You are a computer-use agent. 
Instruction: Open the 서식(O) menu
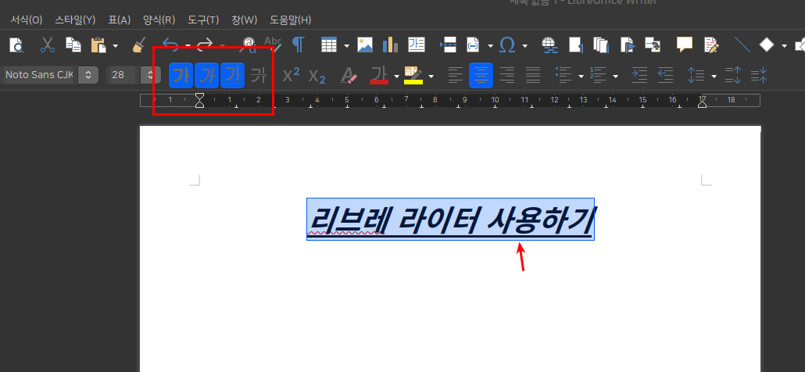pyautogui.click(x=27, y=20)
